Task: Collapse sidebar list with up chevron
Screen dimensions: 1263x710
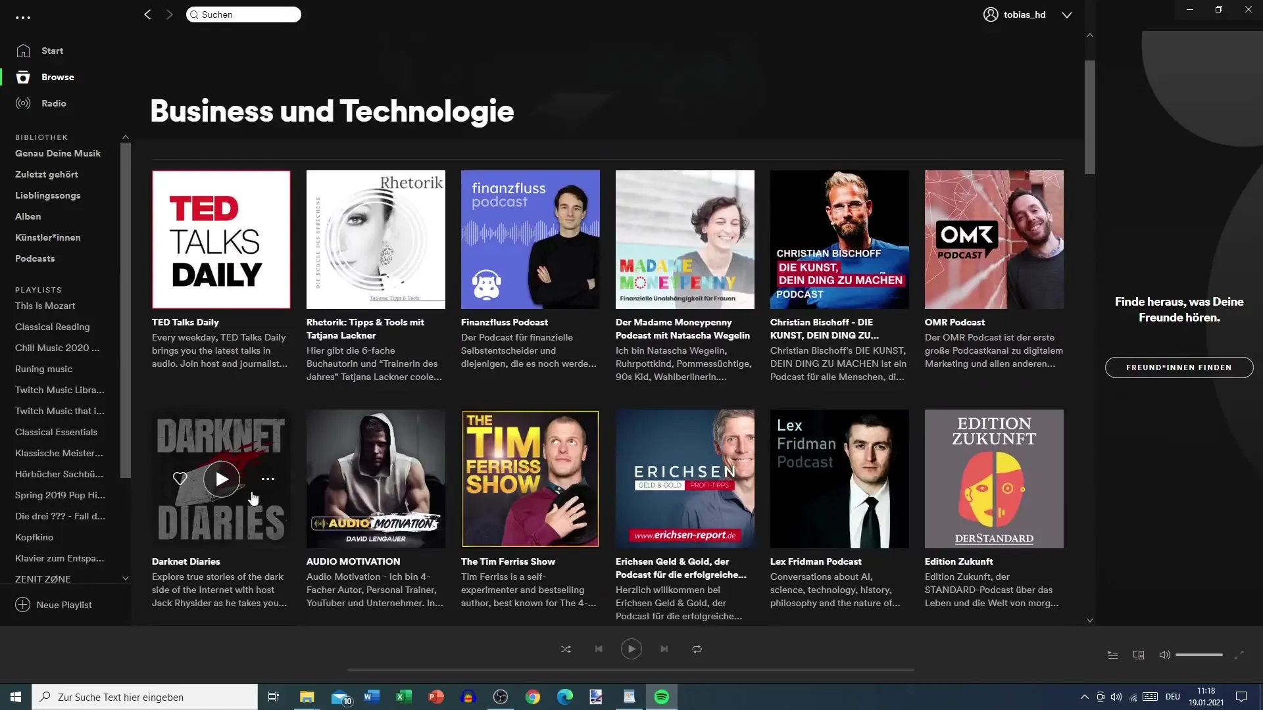Action: pos(126,137)
